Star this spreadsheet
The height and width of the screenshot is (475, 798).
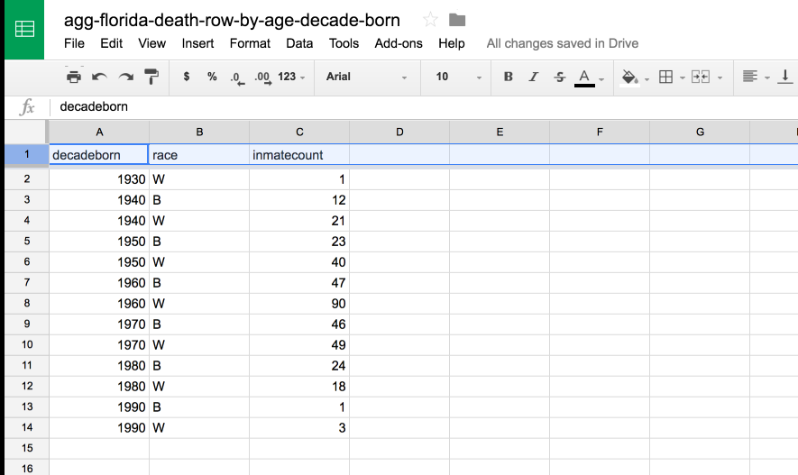click(430, 20)
